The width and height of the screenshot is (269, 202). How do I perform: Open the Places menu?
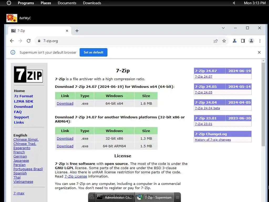(46, 3)
